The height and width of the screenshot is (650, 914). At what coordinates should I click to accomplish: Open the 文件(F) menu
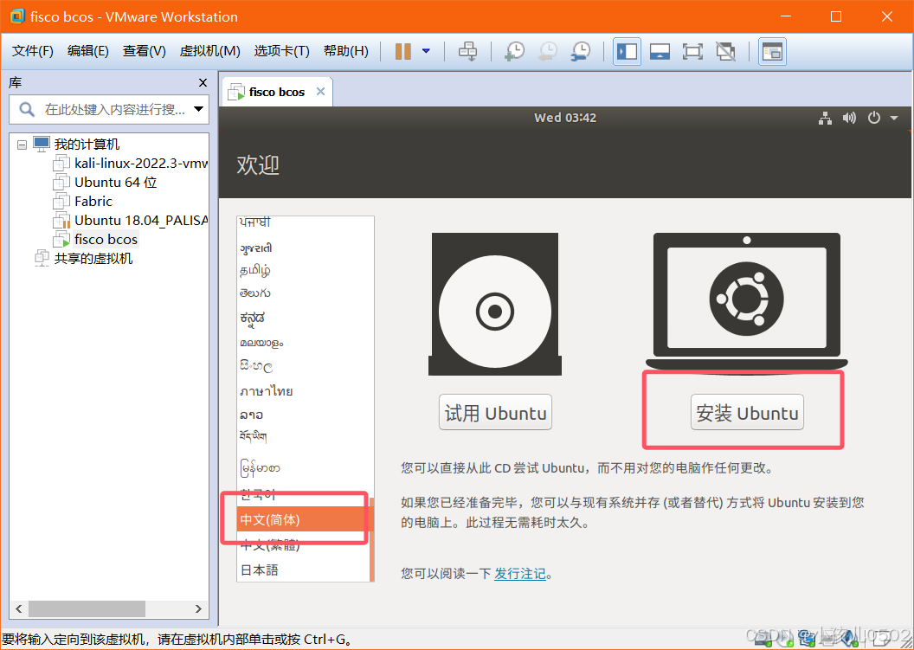coord(33,51)
